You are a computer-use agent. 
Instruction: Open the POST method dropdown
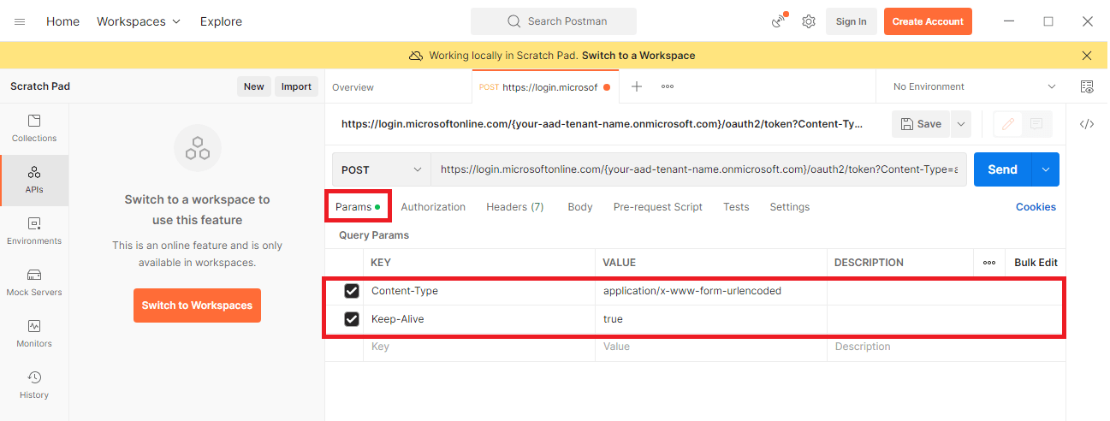(382, 169)
